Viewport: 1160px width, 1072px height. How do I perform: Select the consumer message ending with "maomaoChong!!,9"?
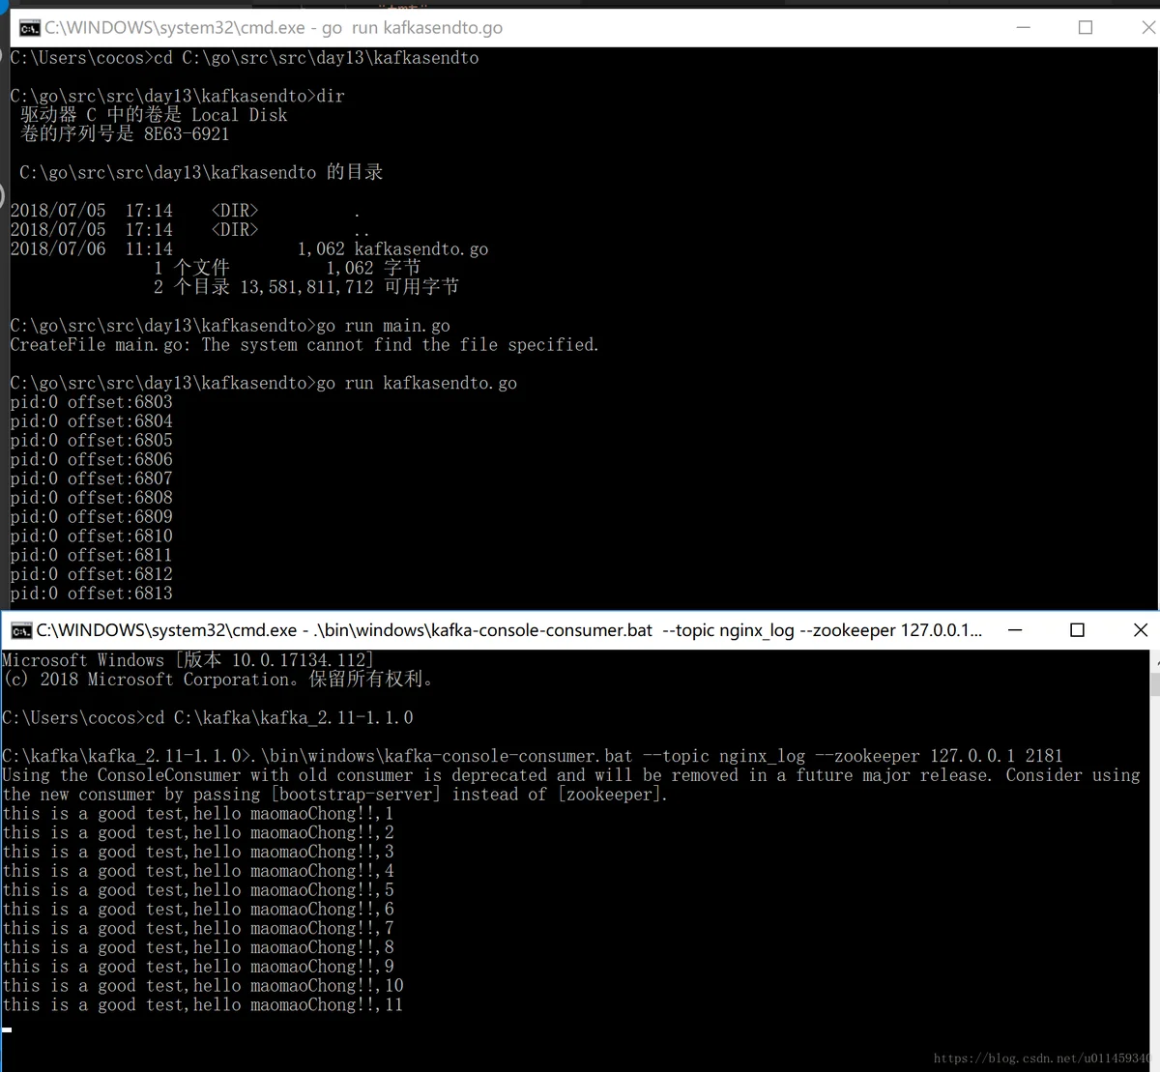[x=198, y=967]
